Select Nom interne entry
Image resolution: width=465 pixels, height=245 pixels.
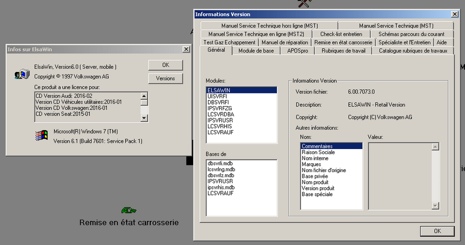click(x=332, y=158)
